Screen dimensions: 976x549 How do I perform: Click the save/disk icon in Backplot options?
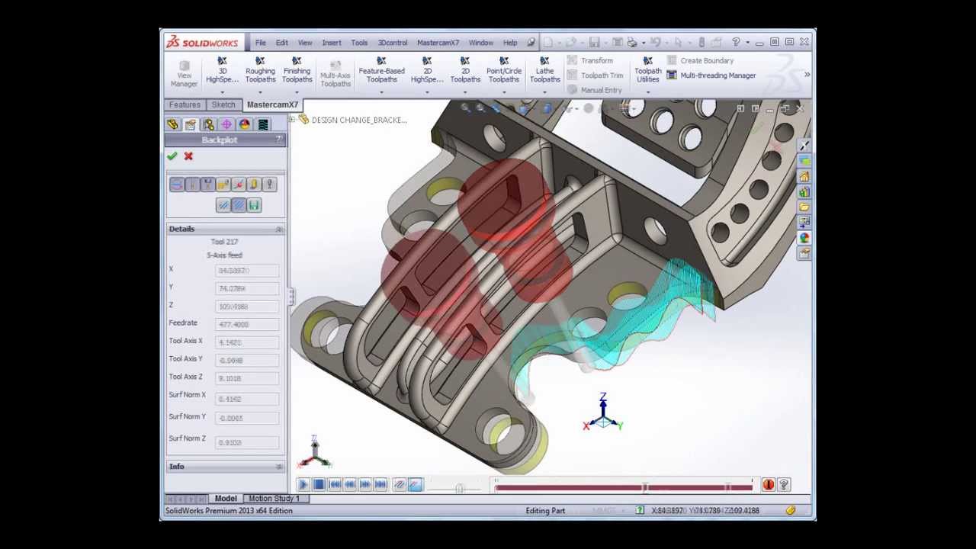pyautogui.click(x=254, y=205)
